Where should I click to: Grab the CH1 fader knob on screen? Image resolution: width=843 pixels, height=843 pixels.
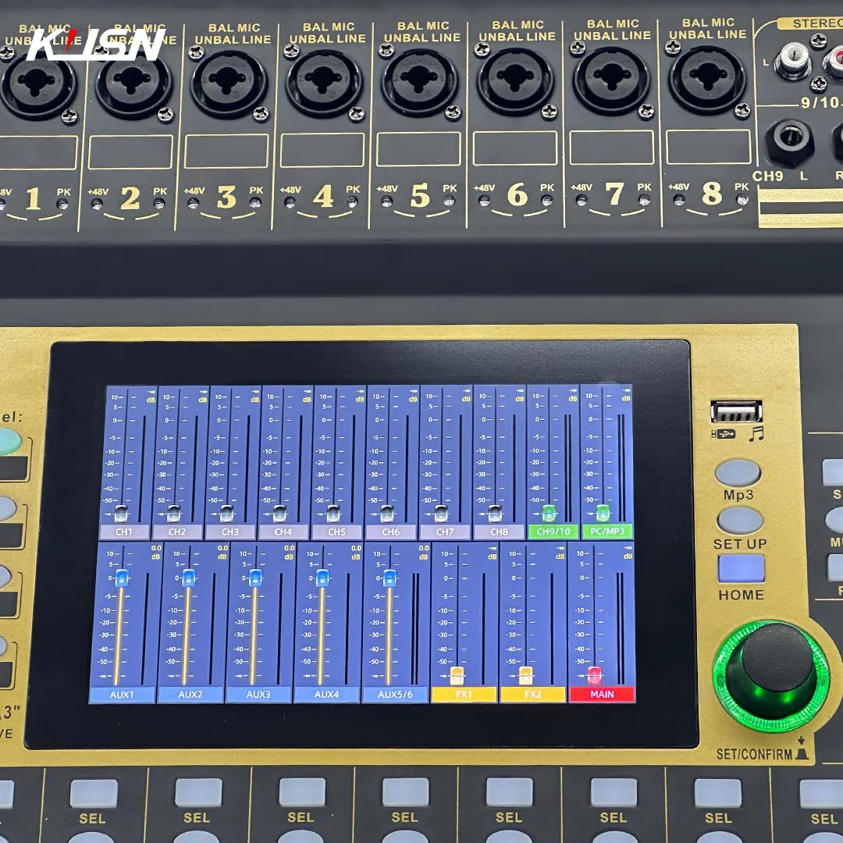click(121, 514)
